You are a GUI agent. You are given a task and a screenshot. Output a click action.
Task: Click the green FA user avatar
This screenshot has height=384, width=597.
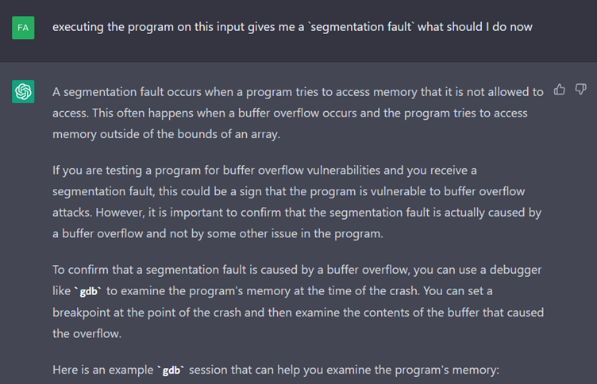coord(24,29)
